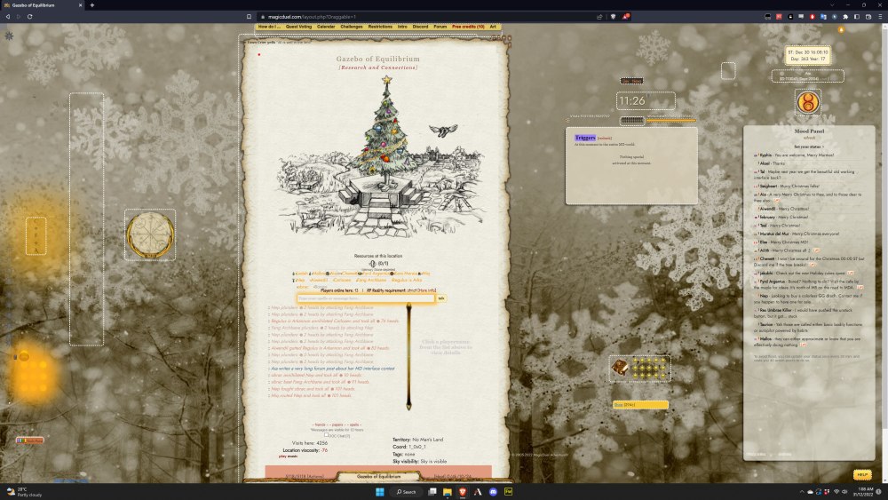888x500 pixels.
Task: Click the 'more info' RP reality link
Action: tap(426, 290)
